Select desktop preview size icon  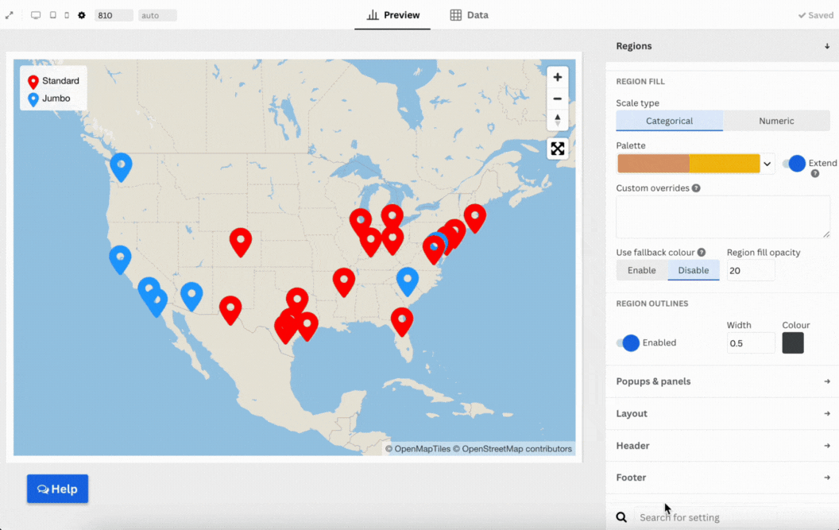[x=36, y=15]
